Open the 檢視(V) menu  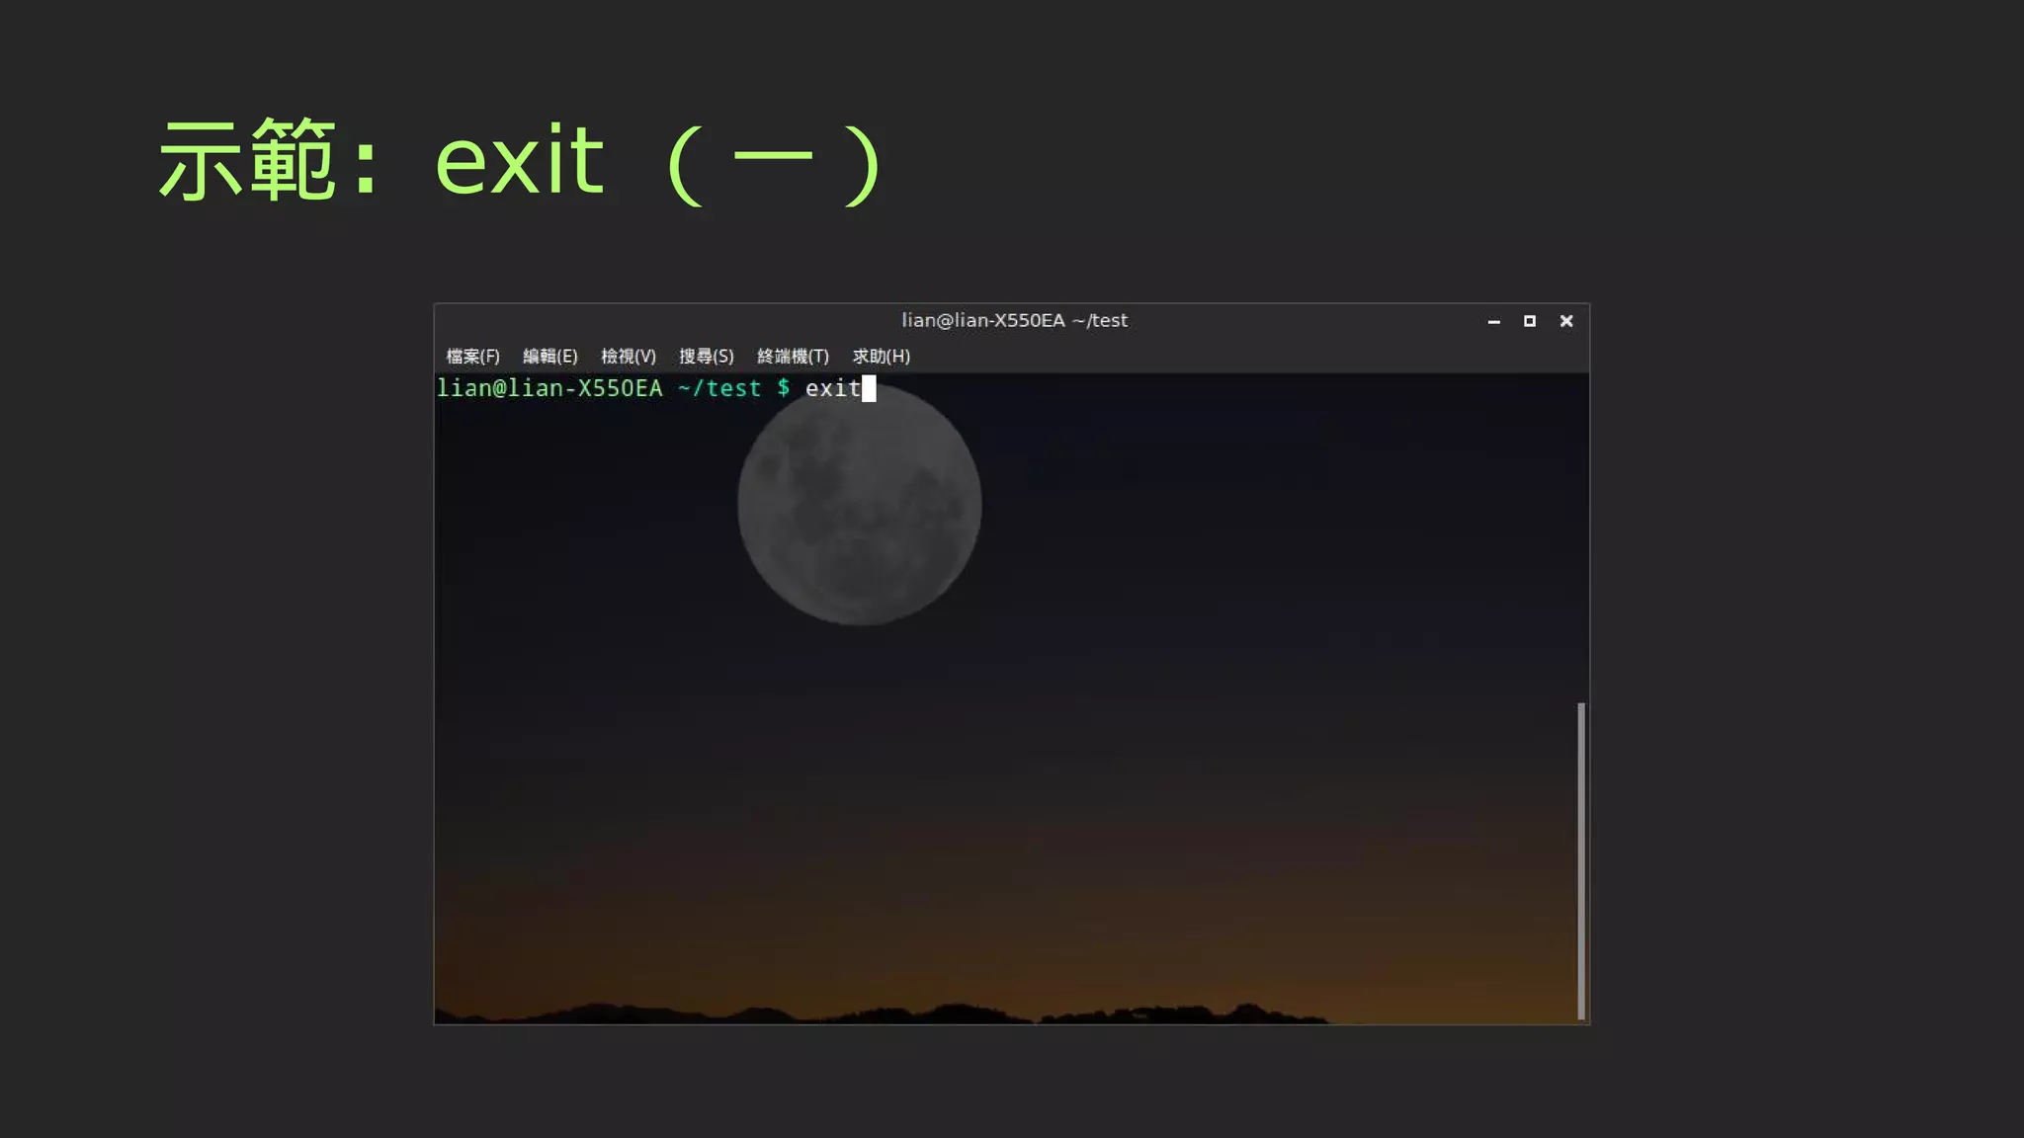[628, 357]
